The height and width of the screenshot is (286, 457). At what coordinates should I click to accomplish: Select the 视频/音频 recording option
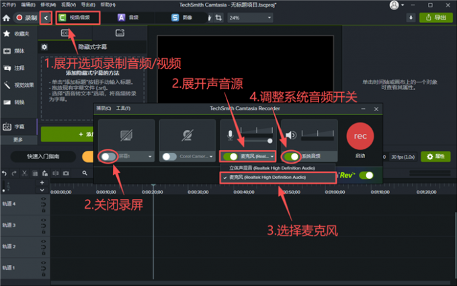coord(78,17)
